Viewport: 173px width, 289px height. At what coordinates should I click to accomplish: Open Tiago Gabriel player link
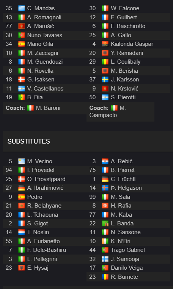click(128, 250)
